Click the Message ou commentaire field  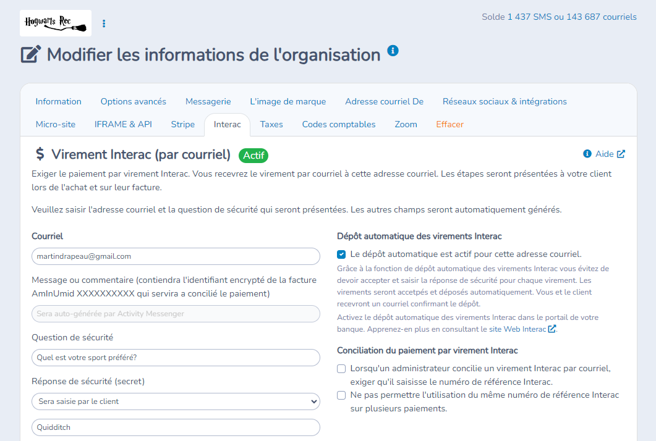pos(176,314)
